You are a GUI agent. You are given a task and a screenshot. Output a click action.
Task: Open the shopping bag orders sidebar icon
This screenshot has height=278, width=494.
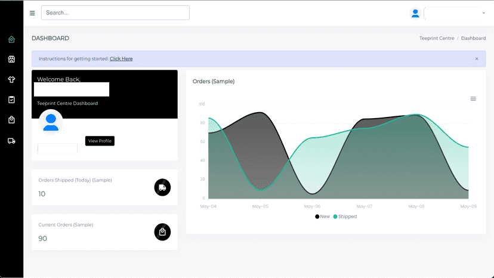coord(11,120)
